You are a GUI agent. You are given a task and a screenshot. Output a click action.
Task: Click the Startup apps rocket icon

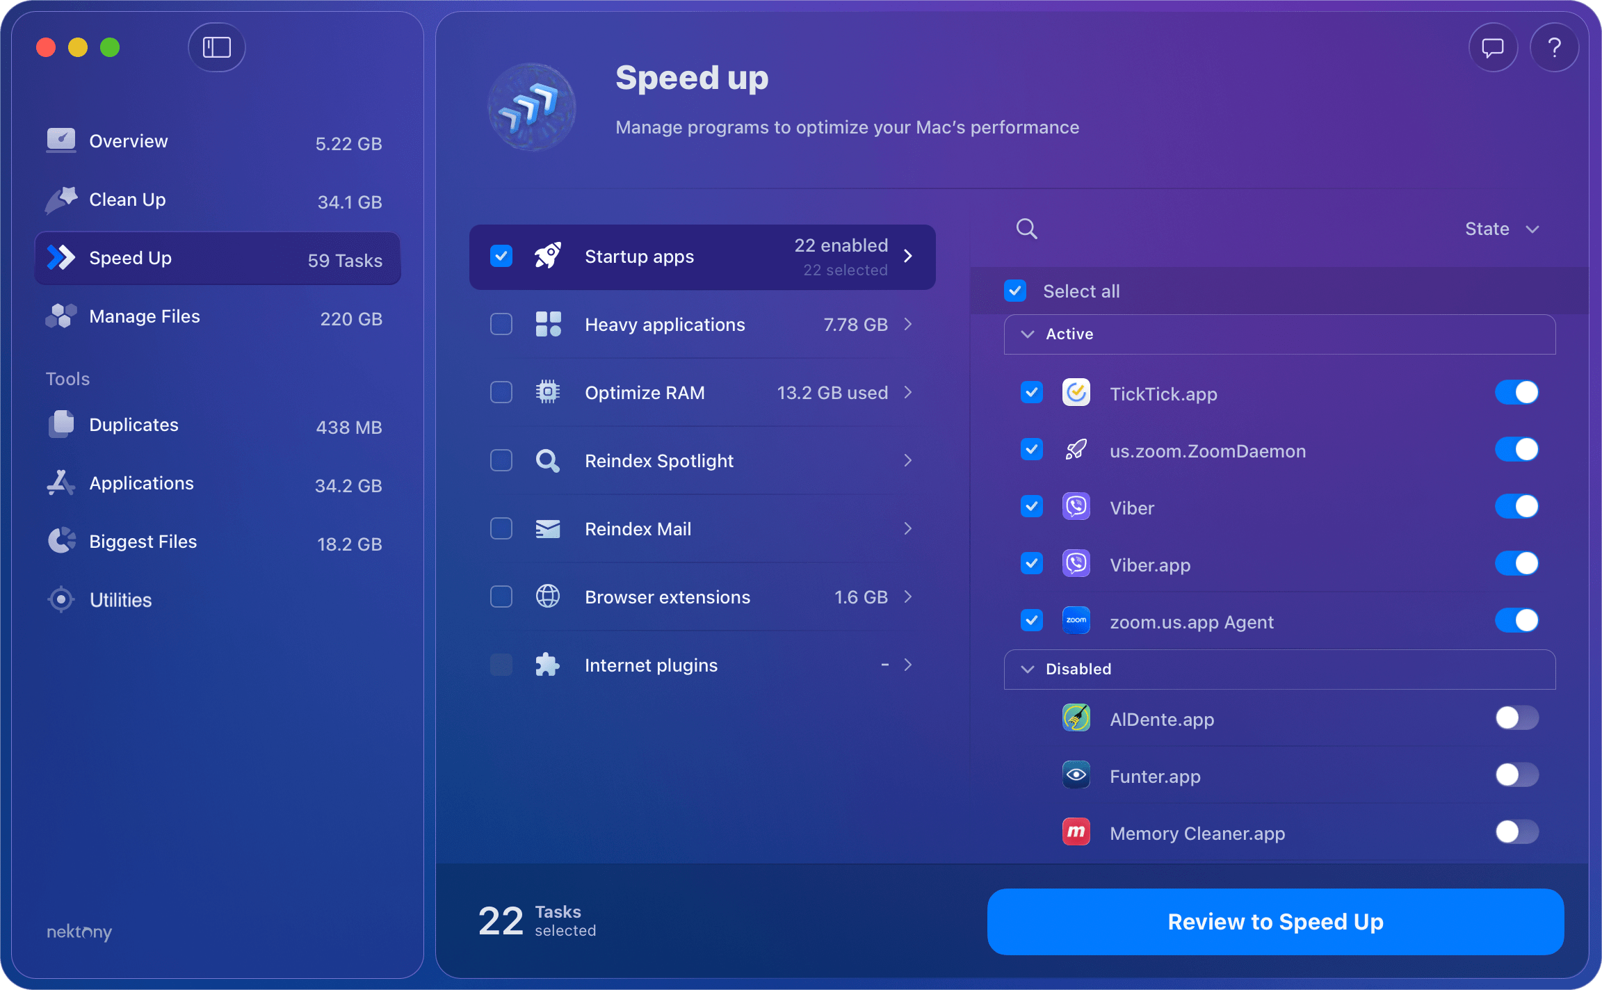pos(547,256)
